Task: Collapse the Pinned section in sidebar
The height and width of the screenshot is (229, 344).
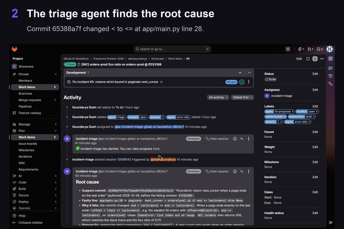Action: (55, 74)
